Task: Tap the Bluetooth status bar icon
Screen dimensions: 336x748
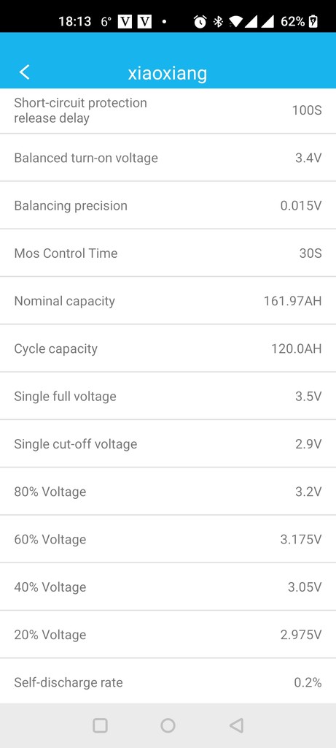Action: click(x=218, y=21)
